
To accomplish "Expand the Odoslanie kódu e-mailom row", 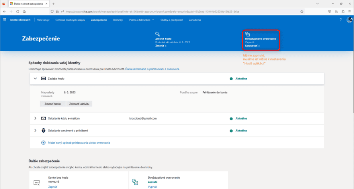I will click(x=35, y=118).
